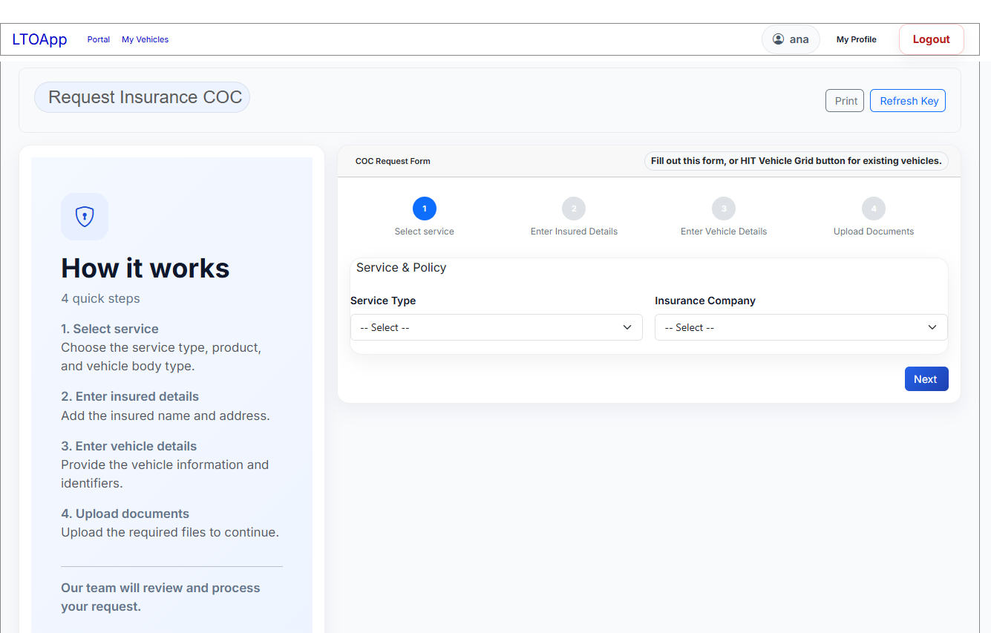Expand the Service Type select chevron
The width and height of the screenshot is (991, 633).
click(x=628, y=327)
